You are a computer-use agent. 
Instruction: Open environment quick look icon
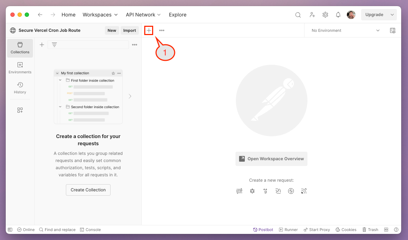click(x=393, y=30)
